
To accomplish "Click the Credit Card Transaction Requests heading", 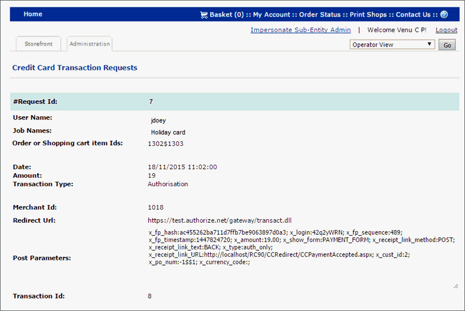I will pyautogui.click(x=75, y=68).
